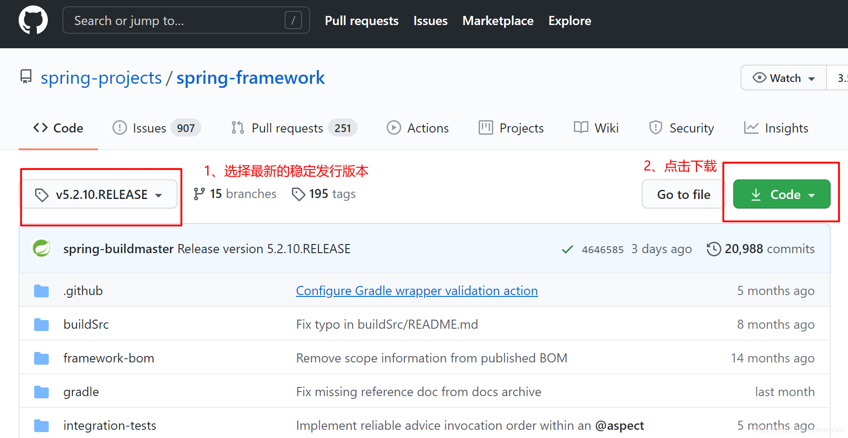Open Explore in top navigation

coord(570,21)
